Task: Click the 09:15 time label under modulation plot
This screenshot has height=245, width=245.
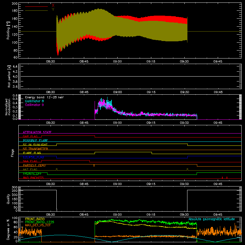Action: pos(151,123)
